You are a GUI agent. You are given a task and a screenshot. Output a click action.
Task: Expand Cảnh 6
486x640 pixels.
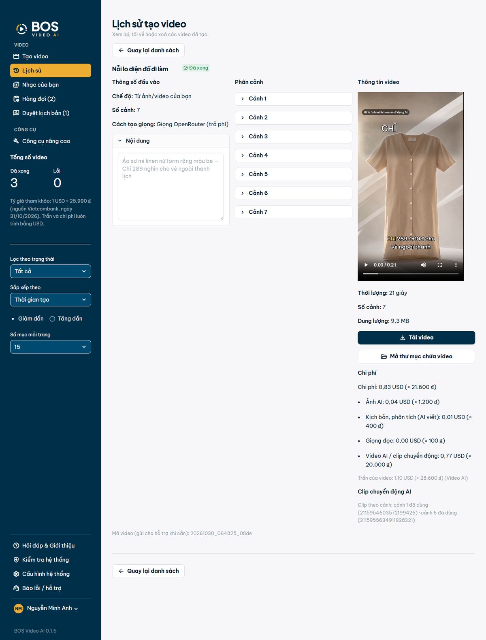pos(294,193)
